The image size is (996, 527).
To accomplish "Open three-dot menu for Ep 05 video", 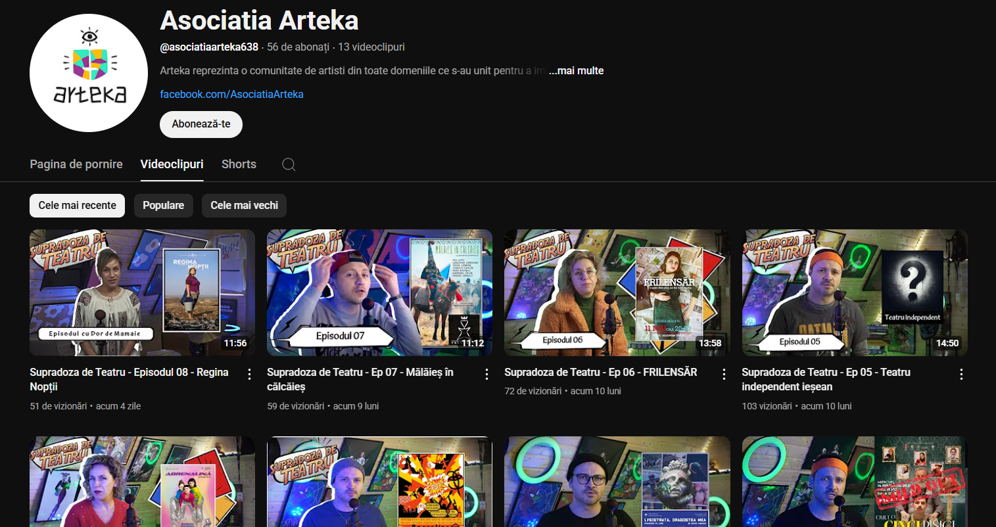I will pyautogui.click(x=961, y=375).
